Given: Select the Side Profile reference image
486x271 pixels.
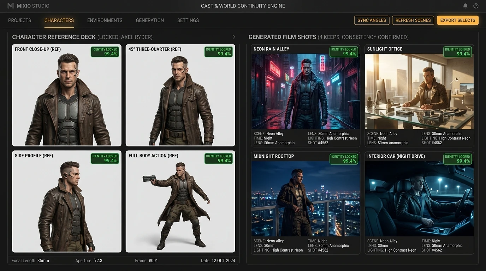Looking at the screenshot, I should [x=67, y=201].
